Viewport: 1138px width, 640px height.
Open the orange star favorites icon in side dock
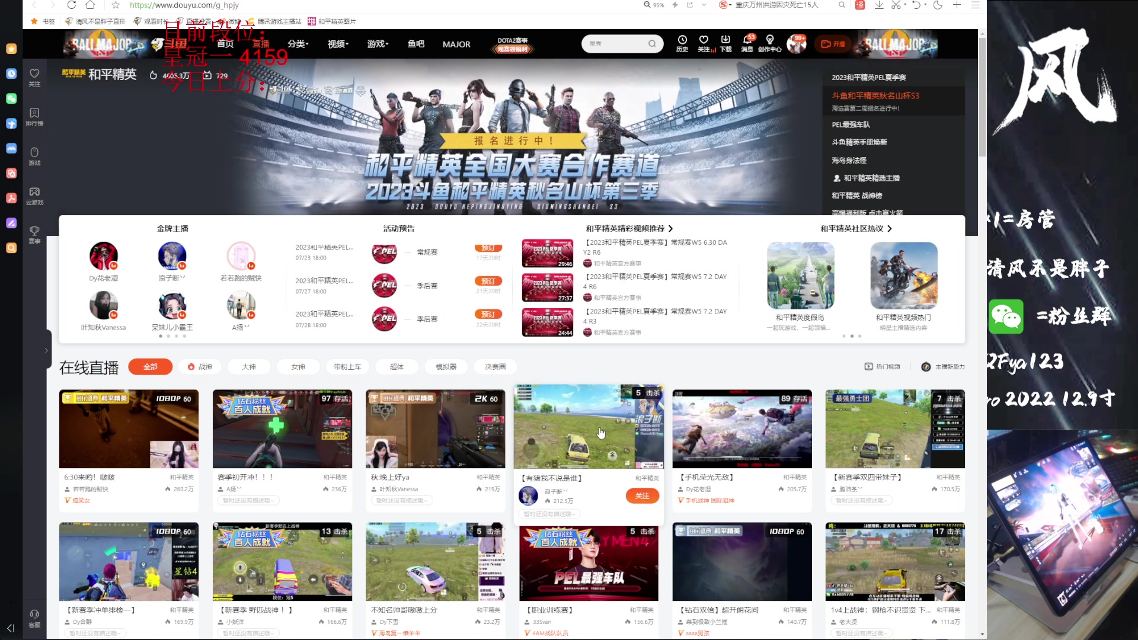(x=11, y=49)
